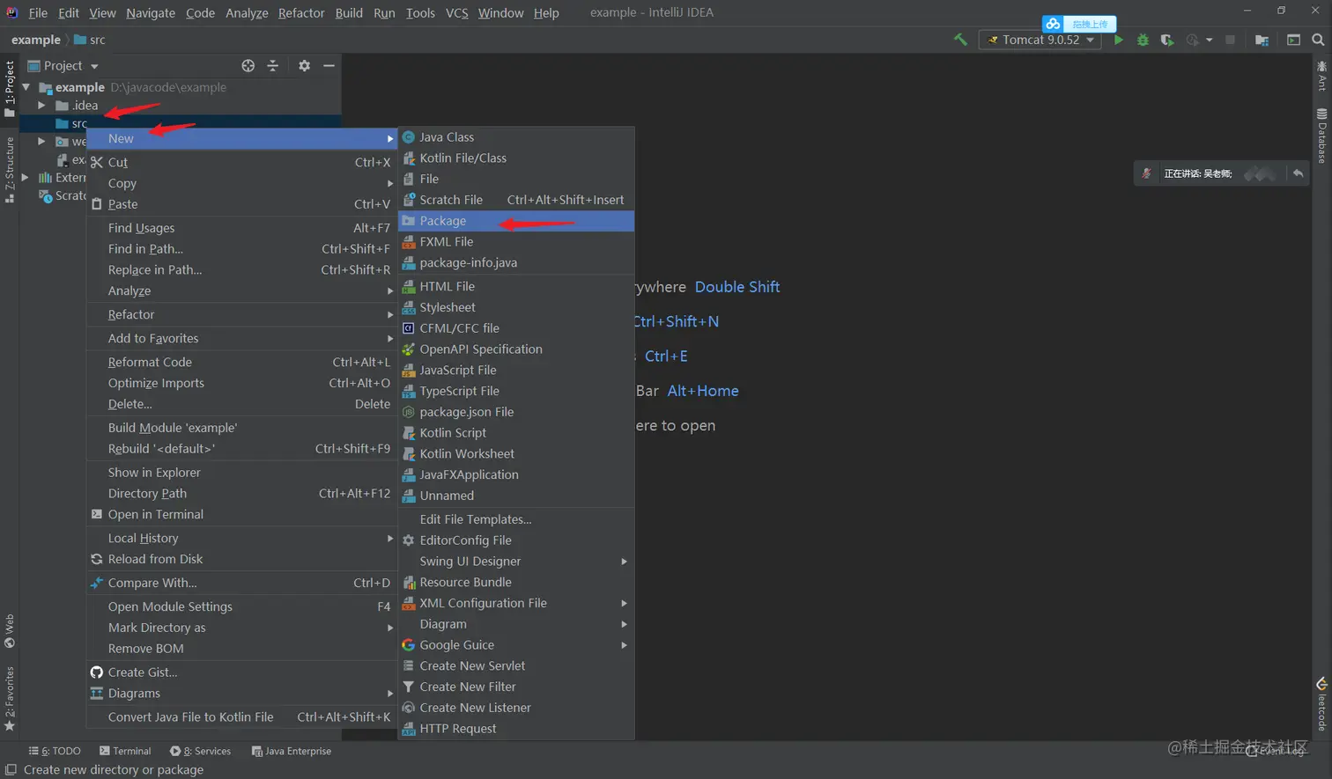
Task: Open Project panel settings gear
Action: tap(304, 66)
